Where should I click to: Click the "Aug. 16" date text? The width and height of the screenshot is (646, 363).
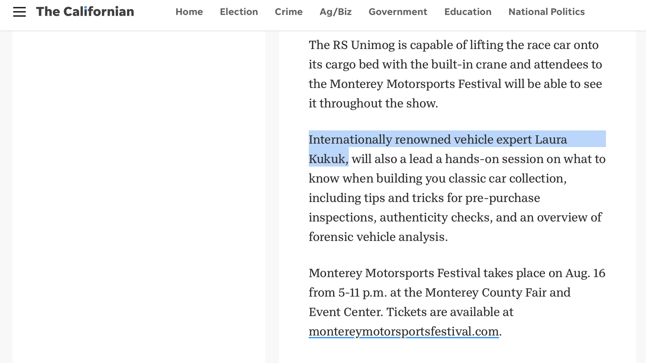pos(585,273)
